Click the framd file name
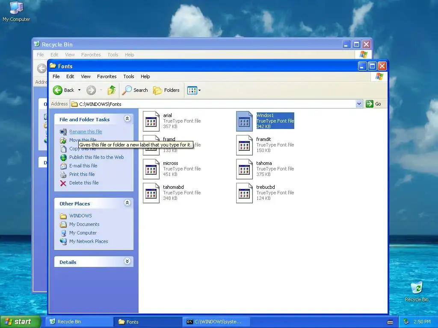The image size is (438, 328). pos(169,139)
